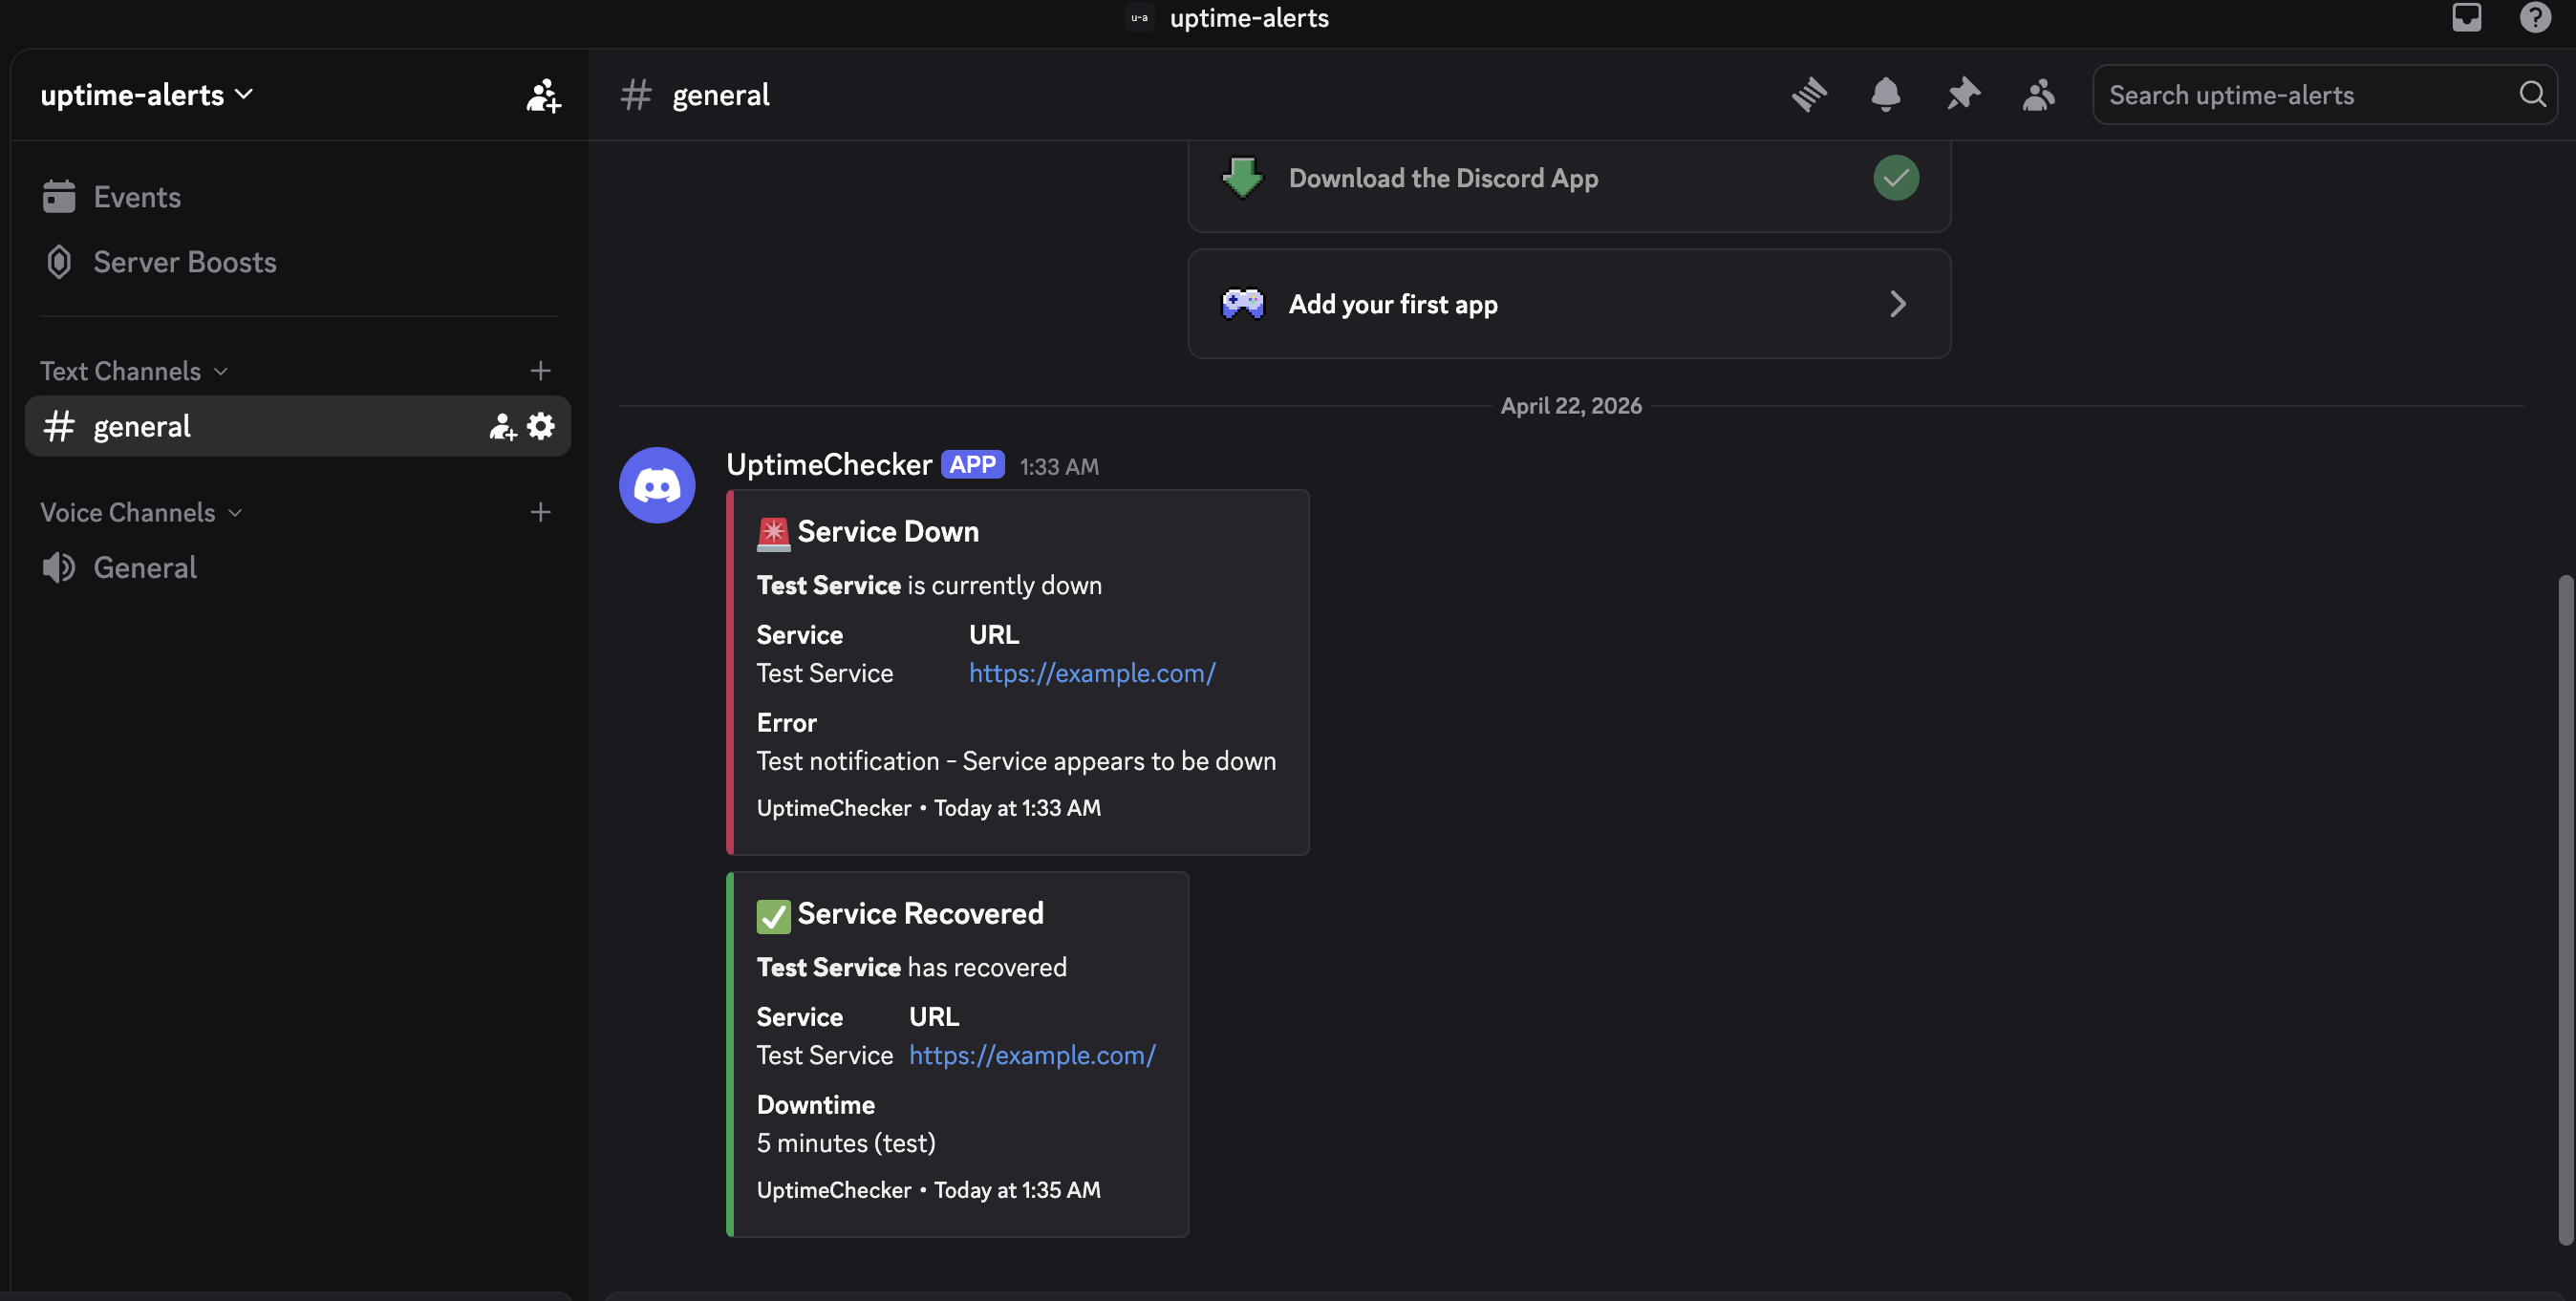The width and height of the screenshot is (2576, 1301).
Task: Click 'Test notification - Service appears to be down' text
Action: (x=1016, y=762)
